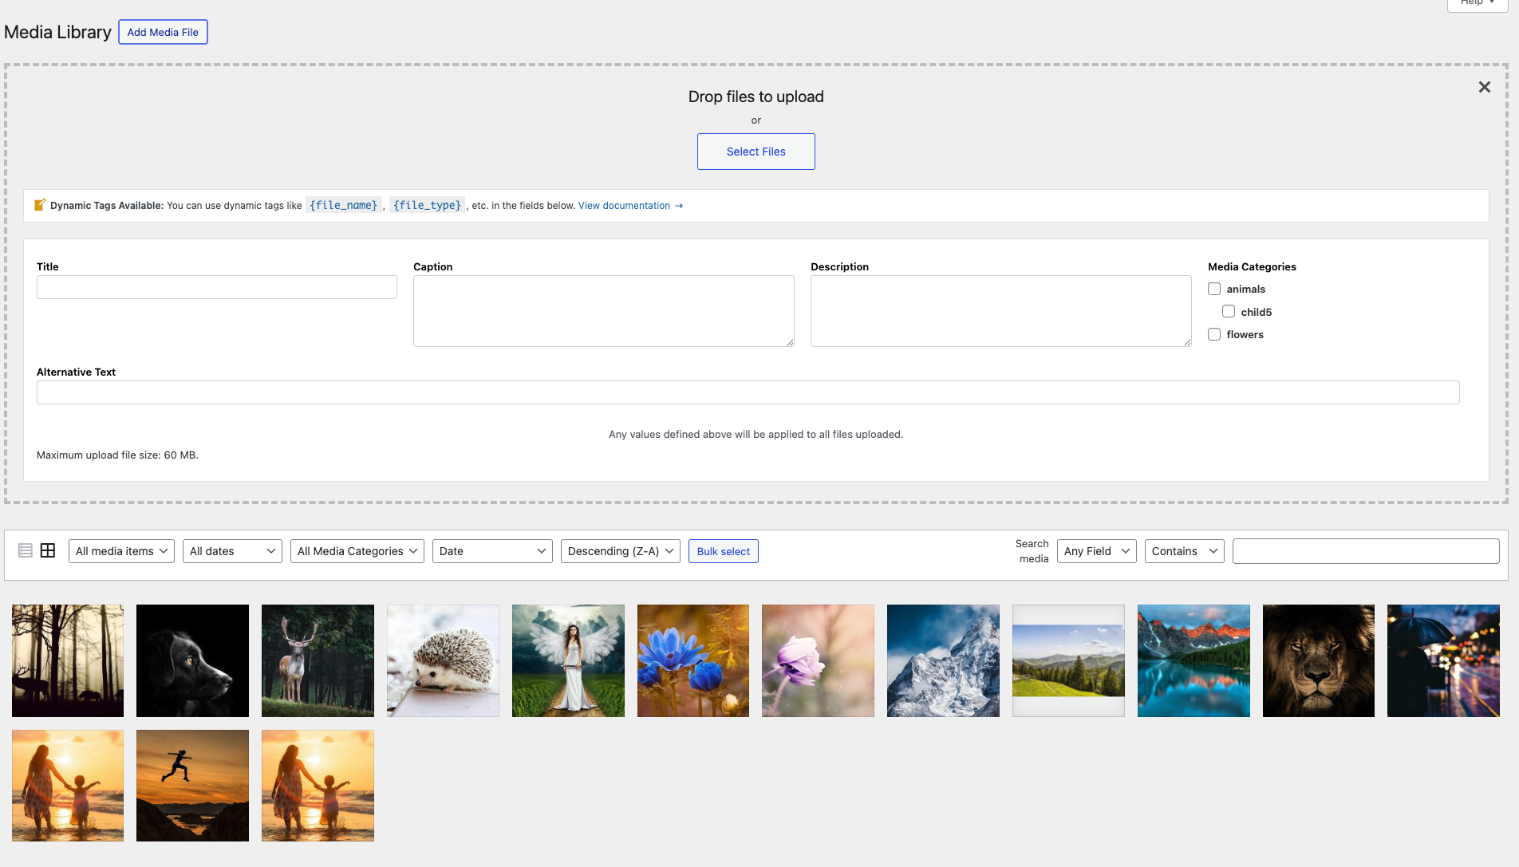Open the Descending (Z-A) order dropdown
Image resolution: width=1519 pixels, height=867 pixels.
click(x=621, y=551)
